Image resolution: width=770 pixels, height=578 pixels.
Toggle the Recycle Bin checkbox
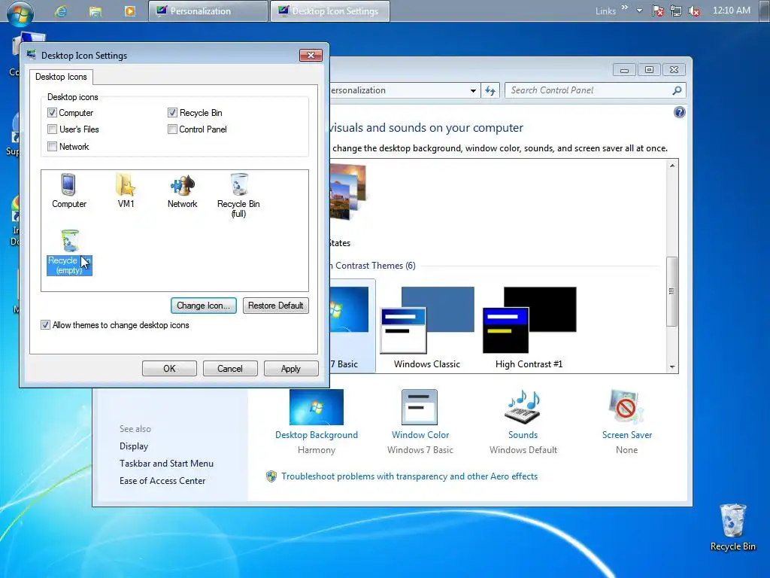click(x=172, y=113)
